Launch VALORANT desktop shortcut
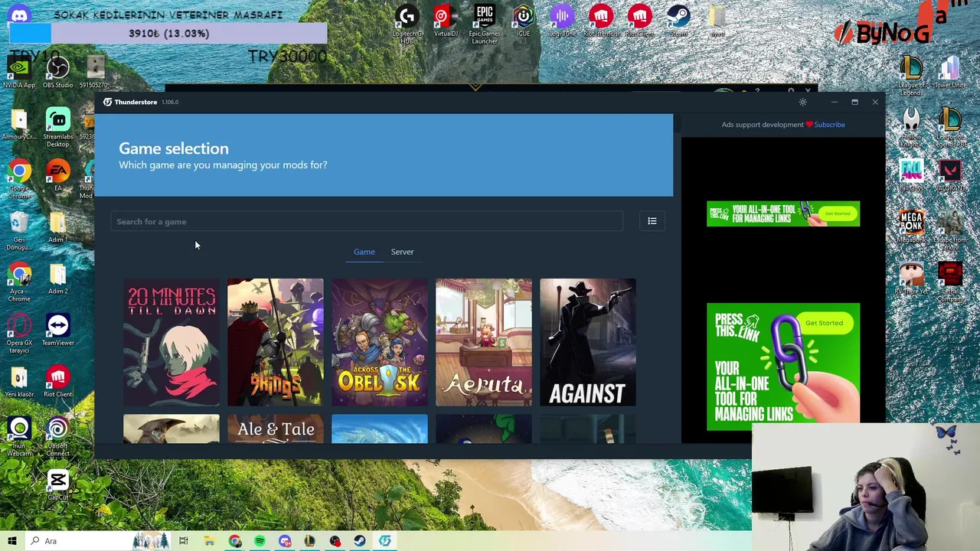 (950, 175)
